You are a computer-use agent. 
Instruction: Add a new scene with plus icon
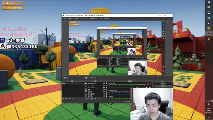63,99
